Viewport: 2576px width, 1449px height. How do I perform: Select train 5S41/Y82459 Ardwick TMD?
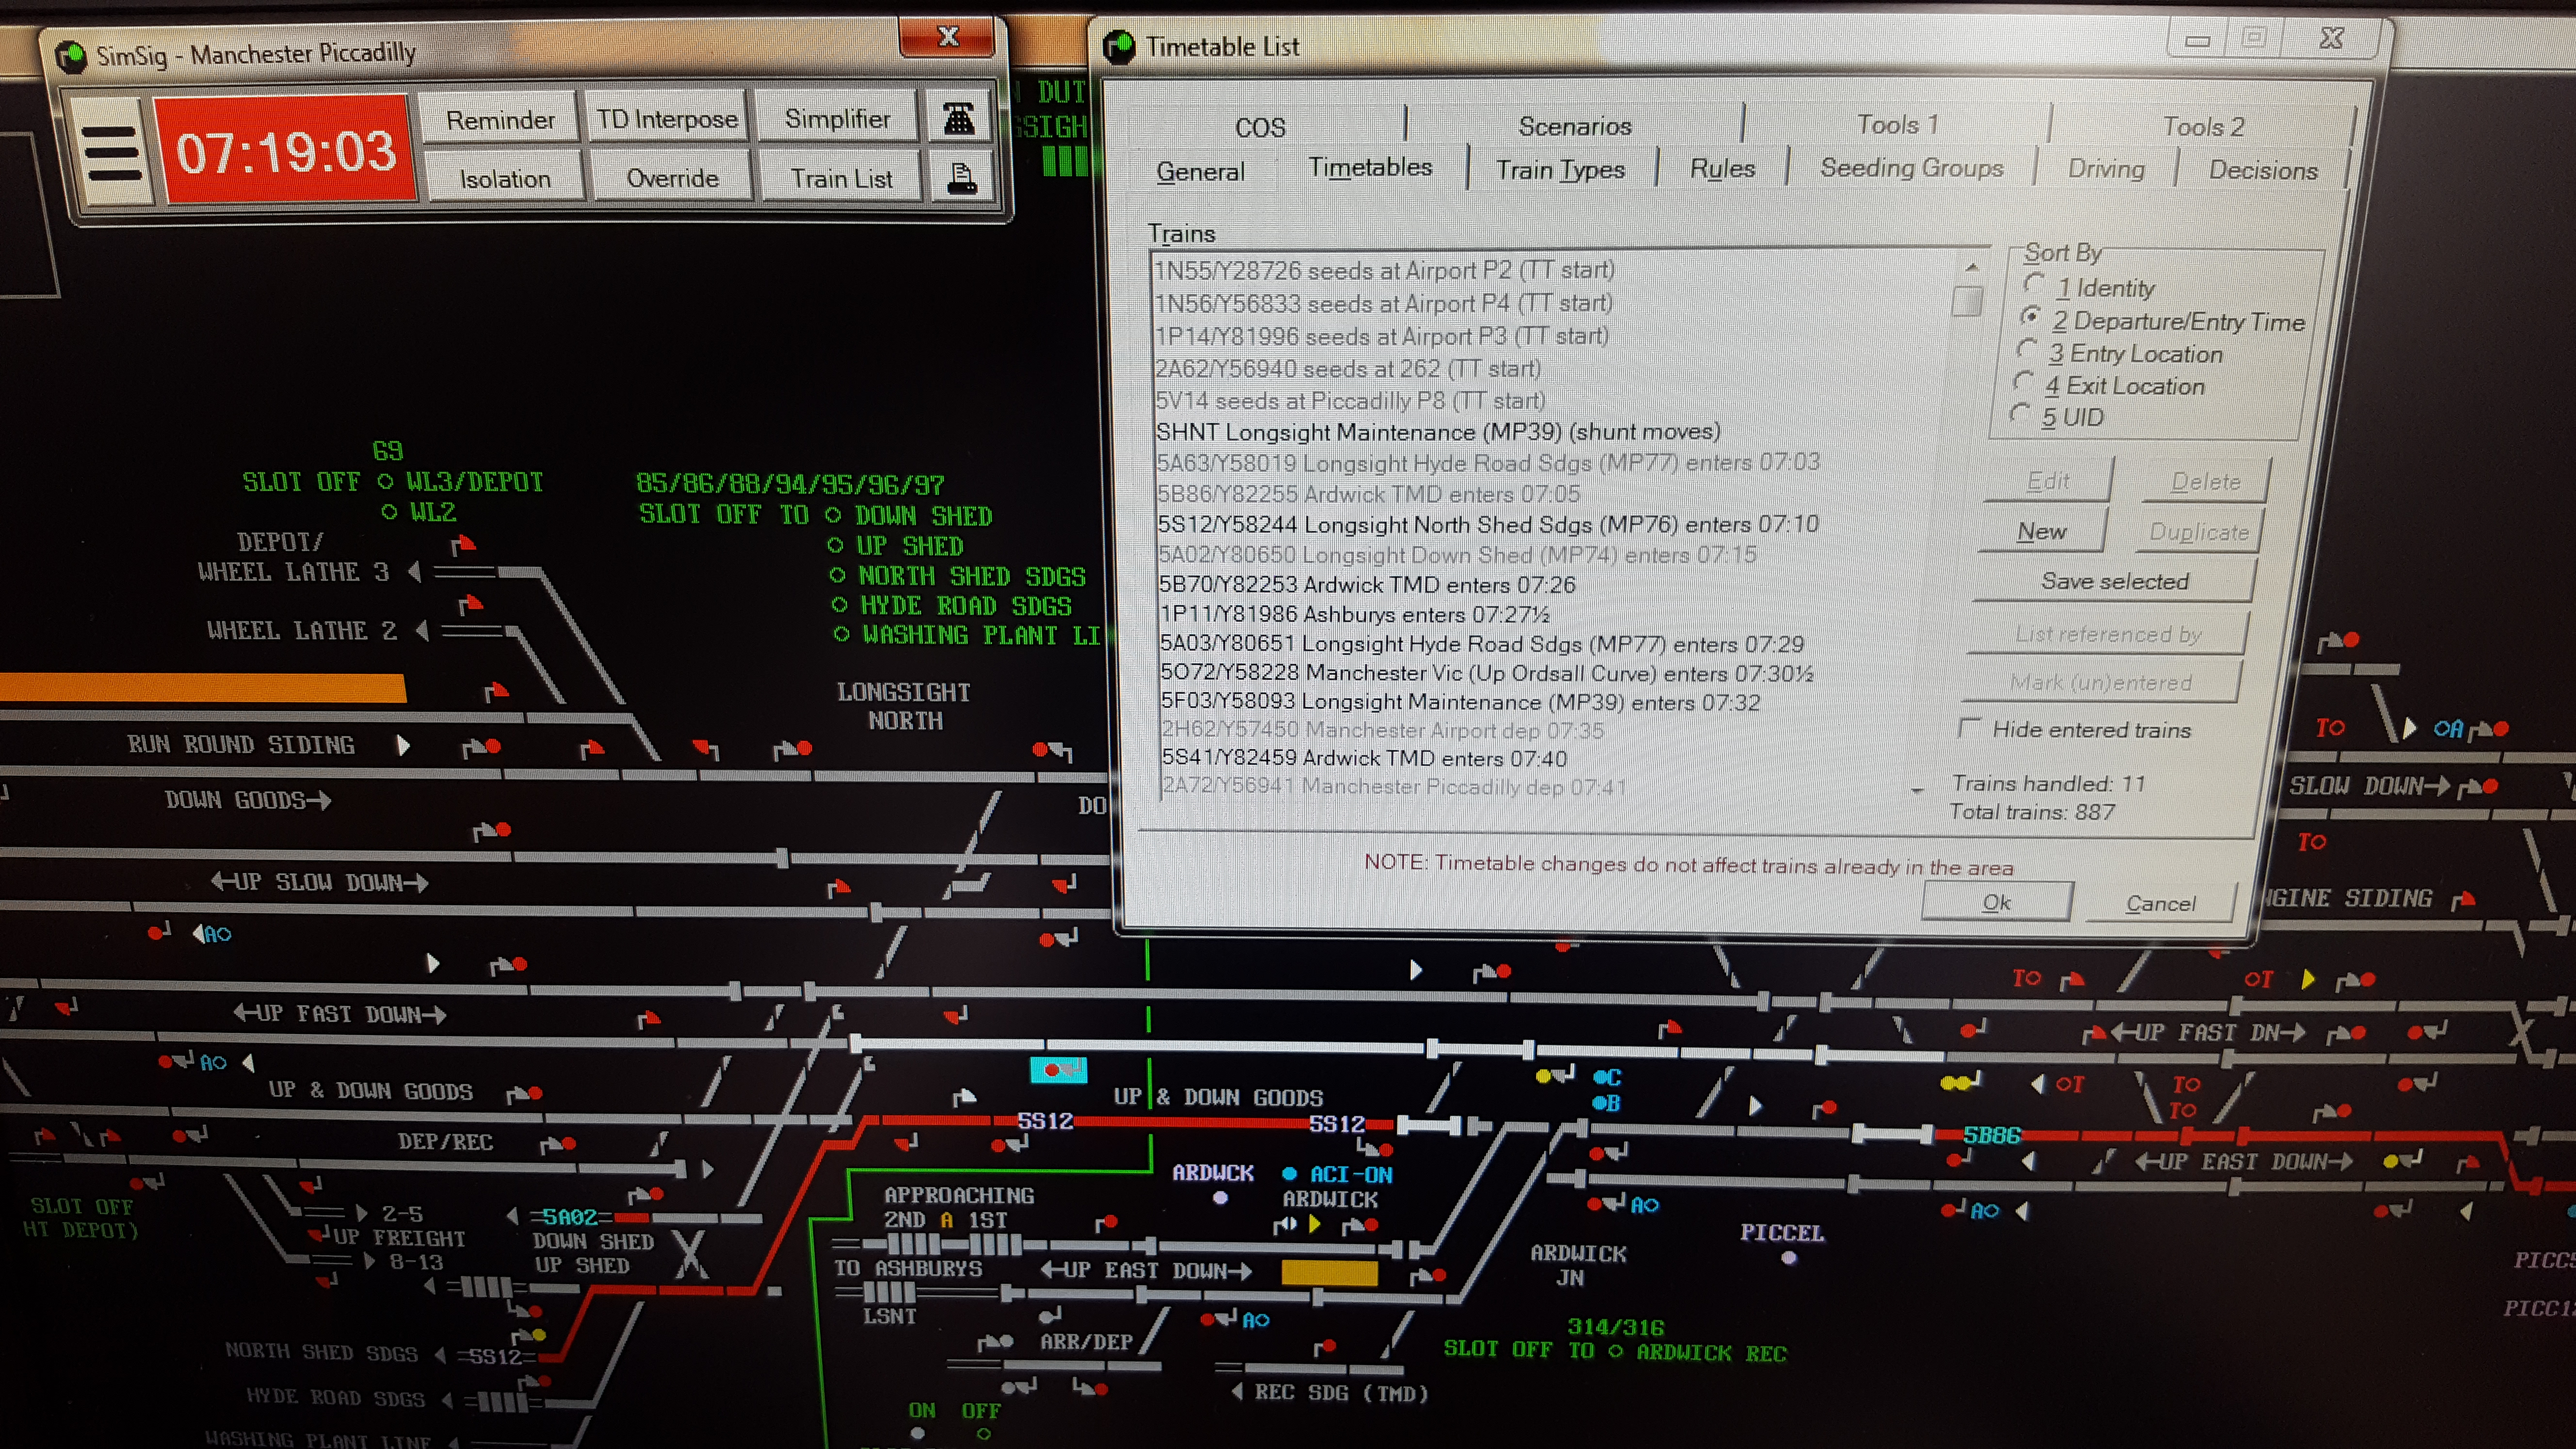point(1364,757)
